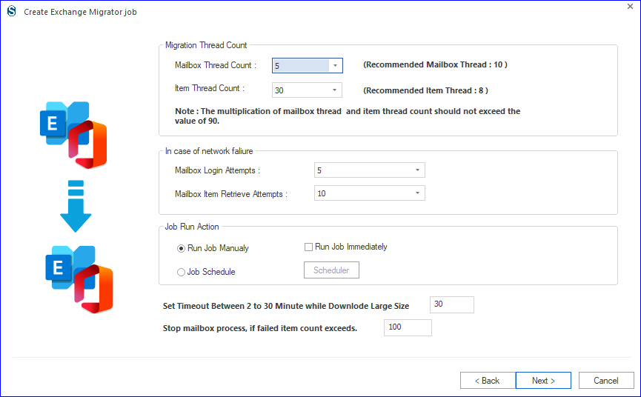641x397 pixels.
Task: Proceed with the Next > button
Action: [543, 381]
